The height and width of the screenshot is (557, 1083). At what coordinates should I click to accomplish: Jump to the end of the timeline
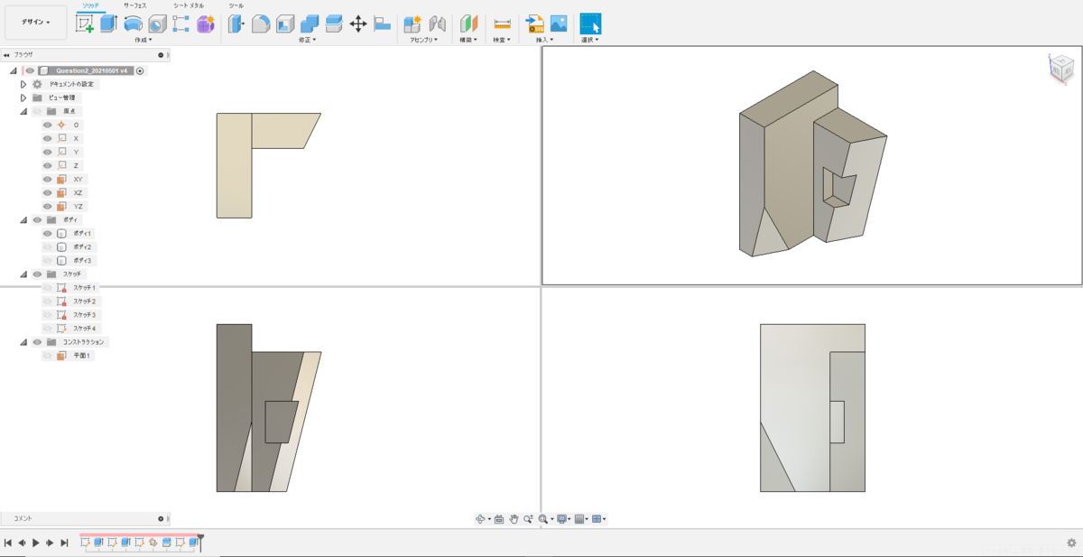coord(64,543)
